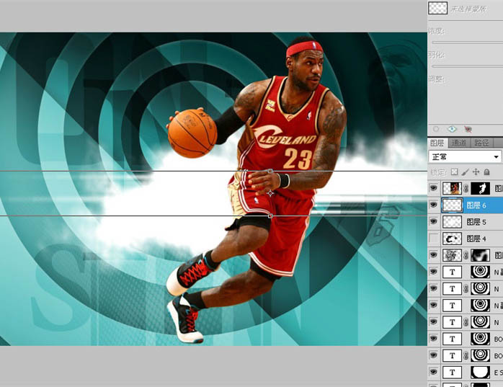Screen dimensions: 503x387
Task: Click cloud texture layer thumbnail
Action: point(452,255)
